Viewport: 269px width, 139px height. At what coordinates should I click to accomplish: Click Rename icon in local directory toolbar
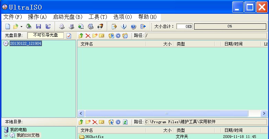[102, 122]
